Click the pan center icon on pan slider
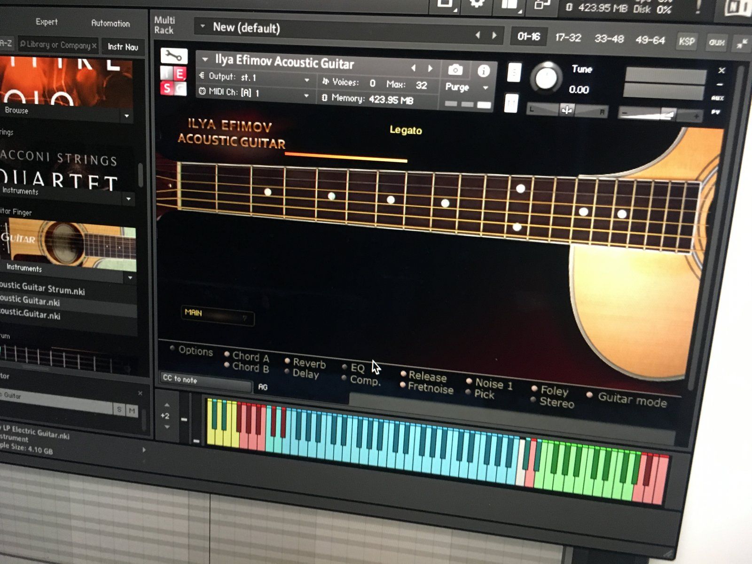Screen dimensions: 752x564 click(567, 110)
